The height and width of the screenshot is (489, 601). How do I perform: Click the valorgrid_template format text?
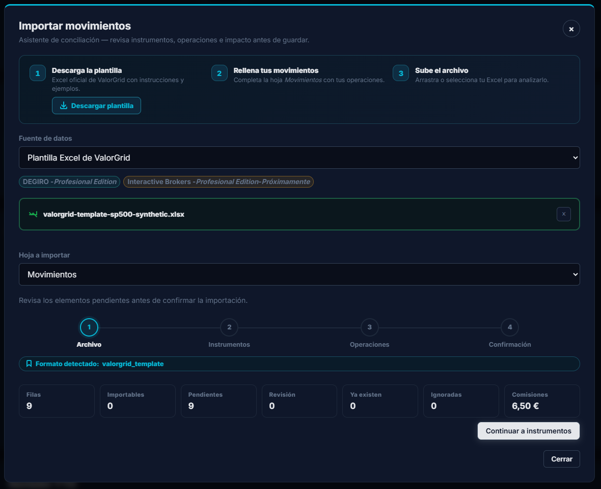[x=133, y=364]
